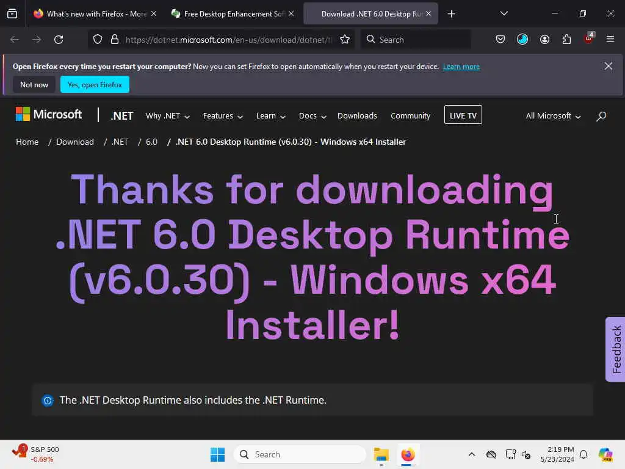
Task: Switch to What's new with Firefox tab
Action: tap(95, 14)
